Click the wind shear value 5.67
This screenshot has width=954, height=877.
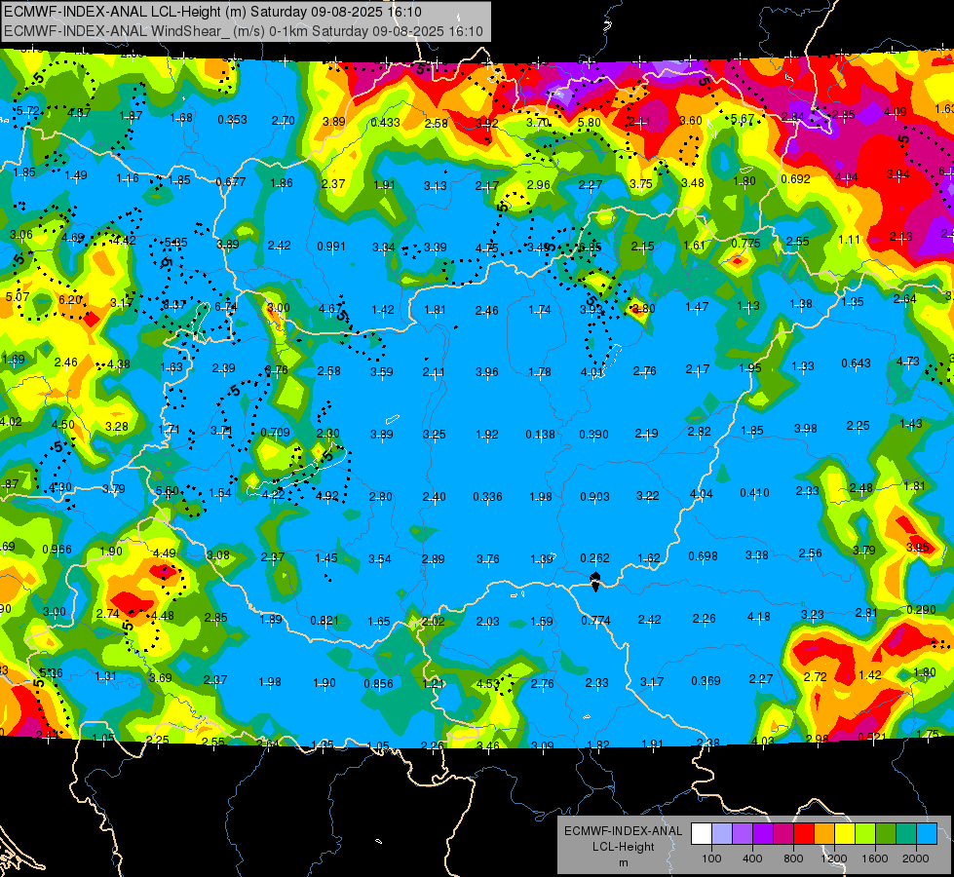743,119
